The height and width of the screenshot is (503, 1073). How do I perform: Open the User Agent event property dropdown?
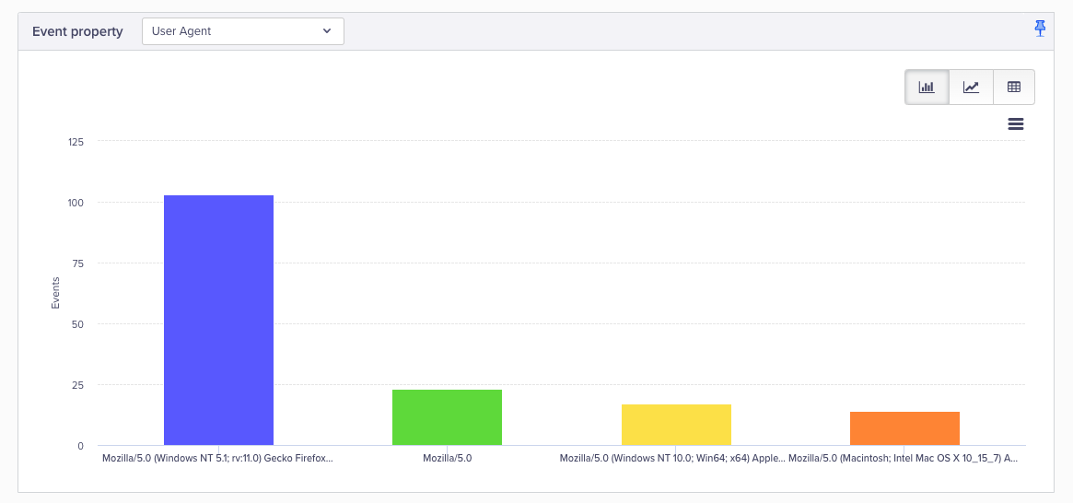point(243,31)
